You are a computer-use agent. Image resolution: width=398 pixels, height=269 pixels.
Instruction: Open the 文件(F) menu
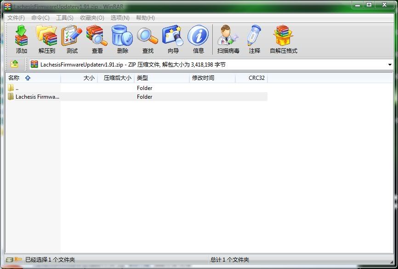click(16, 18)
